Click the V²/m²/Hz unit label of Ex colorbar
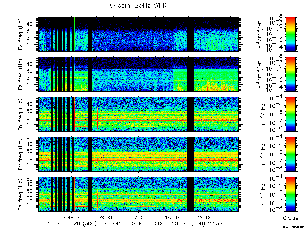305x229 pixels. [260, 34]
